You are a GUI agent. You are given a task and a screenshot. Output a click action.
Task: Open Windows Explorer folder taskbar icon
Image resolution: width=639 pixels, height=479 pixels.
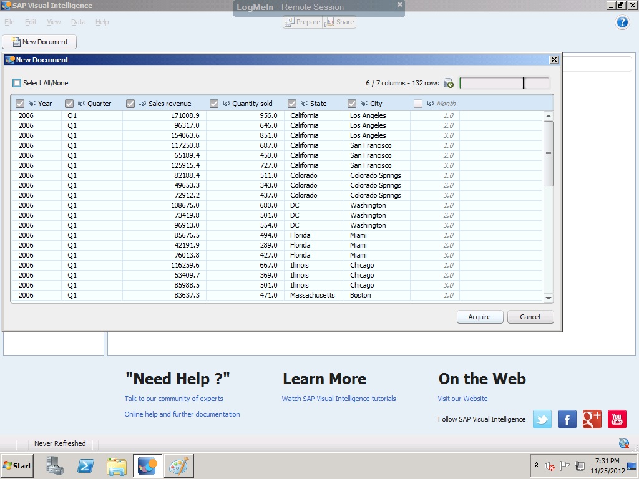(117, 466)
